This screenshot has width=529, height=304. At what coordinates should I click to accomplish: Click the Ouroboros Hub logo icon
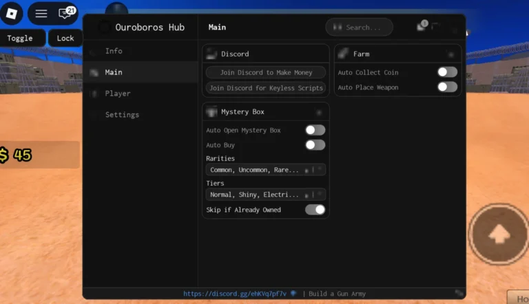point(104,28)
